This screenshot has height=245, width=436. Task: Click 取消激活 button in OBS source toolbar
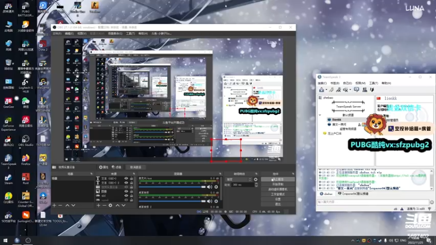click(136, 167)
